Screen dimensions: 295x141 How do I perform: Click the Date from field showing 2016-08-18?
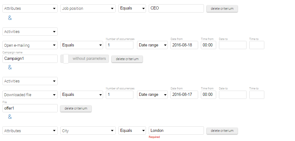pyautogui.click(x=184, y=45)
